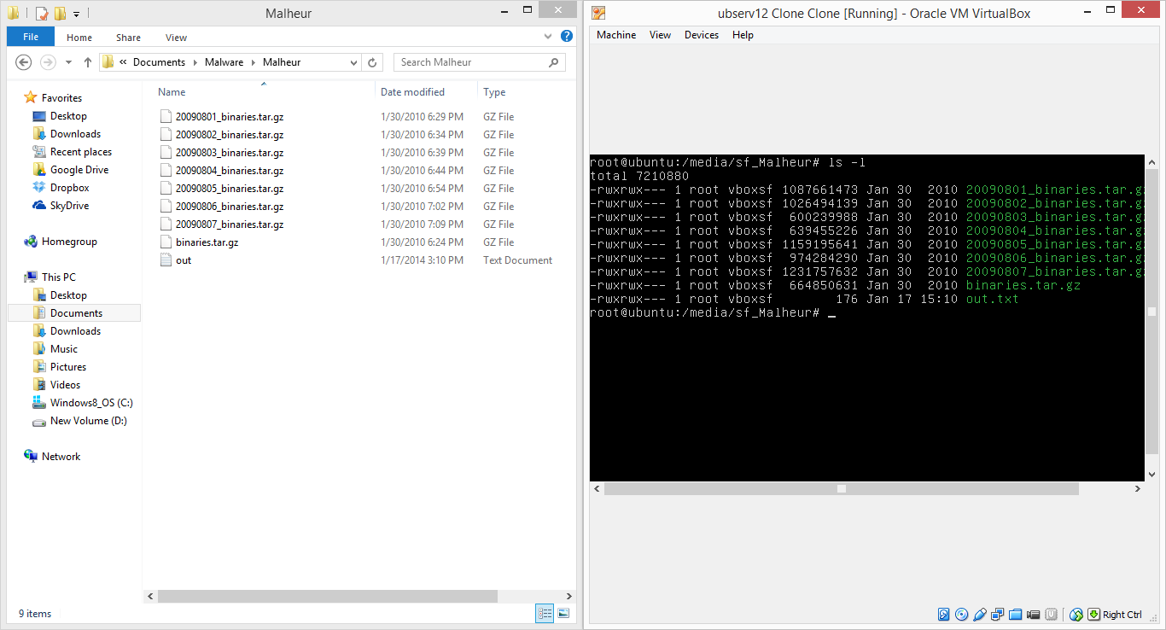Open the shared folders icon in VirtualBox

(1016, 614)
